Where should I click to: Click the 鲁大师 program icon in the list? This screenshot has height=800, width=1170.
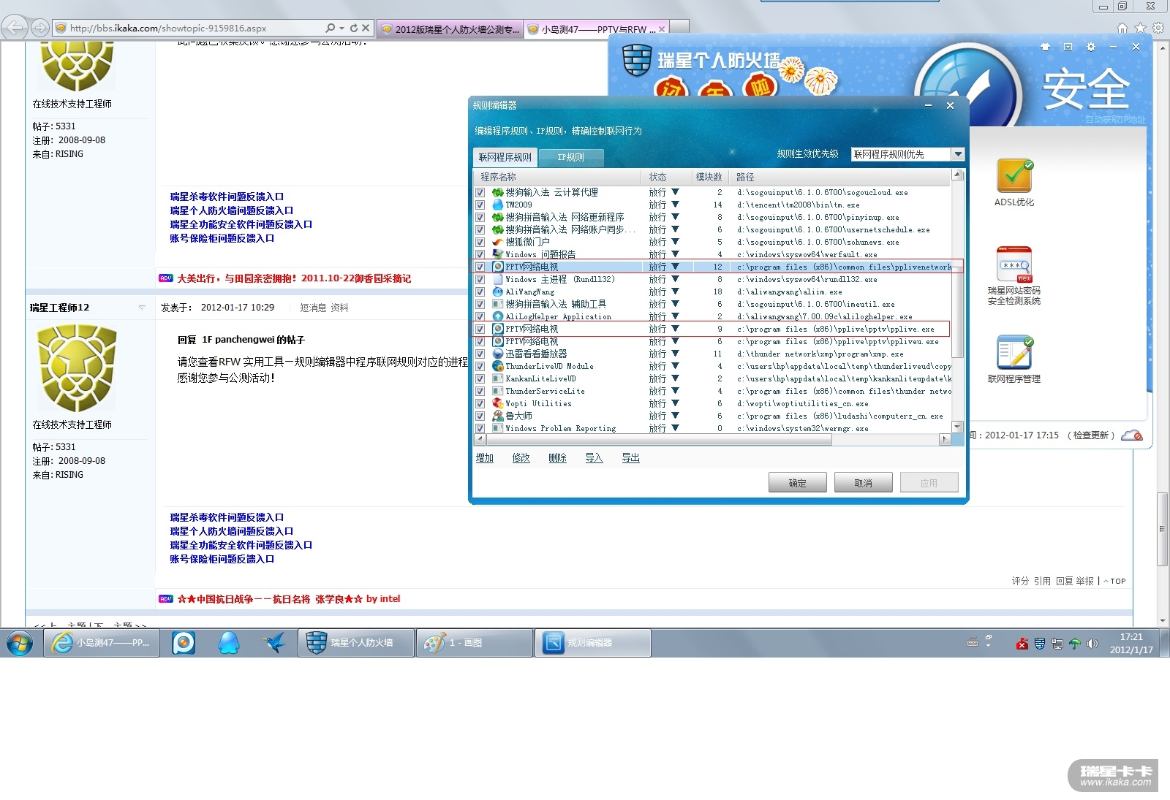[498, 416]
